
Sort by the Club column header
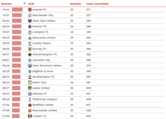point(31,4)
